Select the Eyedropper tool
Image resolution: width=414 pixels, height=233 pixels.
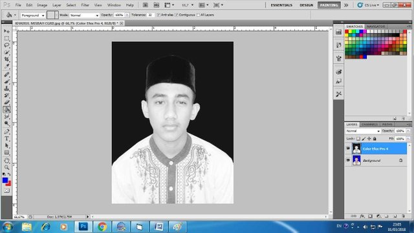[6, 66]
